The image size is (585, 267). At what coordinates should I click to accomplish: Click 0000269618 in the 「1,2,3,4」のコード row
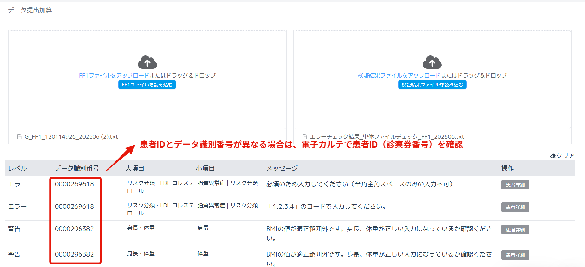point(74,206)
